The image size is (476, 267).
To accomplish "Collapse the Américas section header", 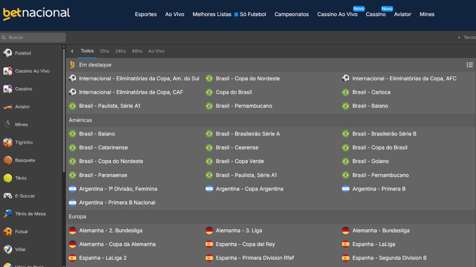I will click(x=80, y=120).
